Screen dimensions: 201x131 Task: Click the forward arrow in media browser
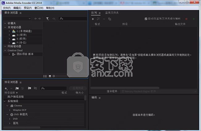click(40, 19)
